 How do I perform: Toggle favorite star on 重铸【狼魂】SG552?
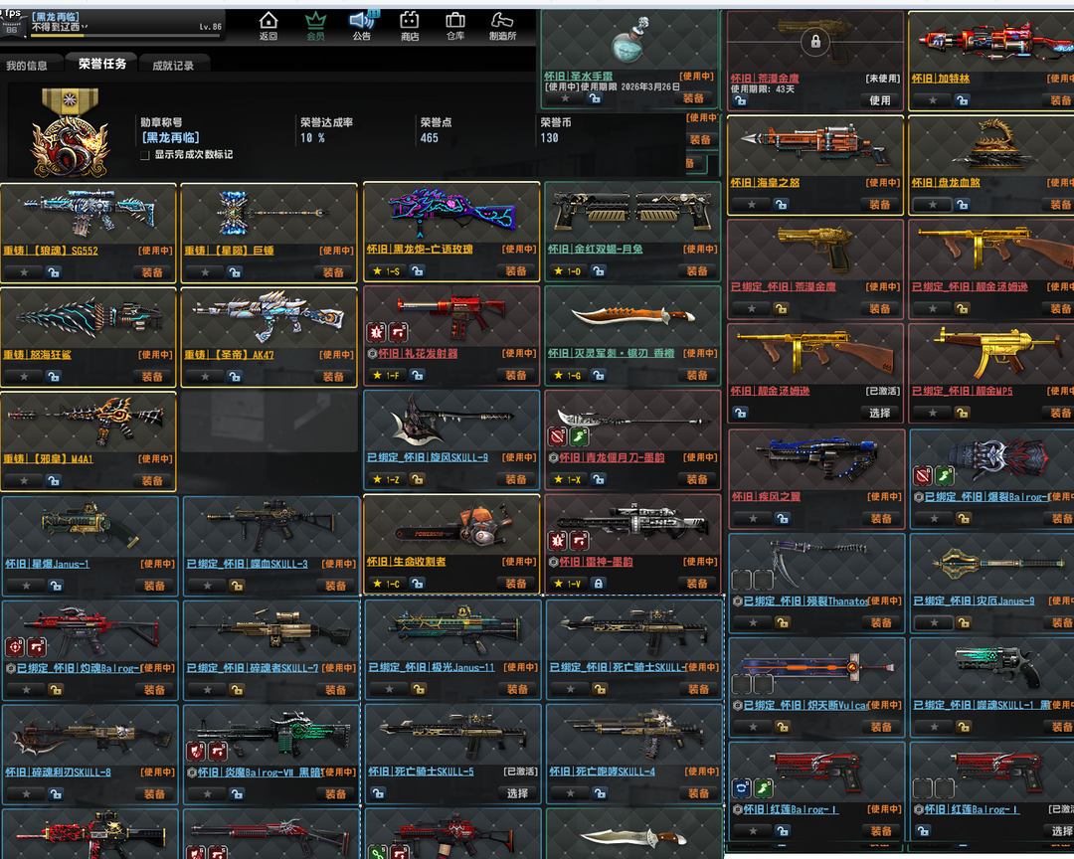tap(24, 272)
